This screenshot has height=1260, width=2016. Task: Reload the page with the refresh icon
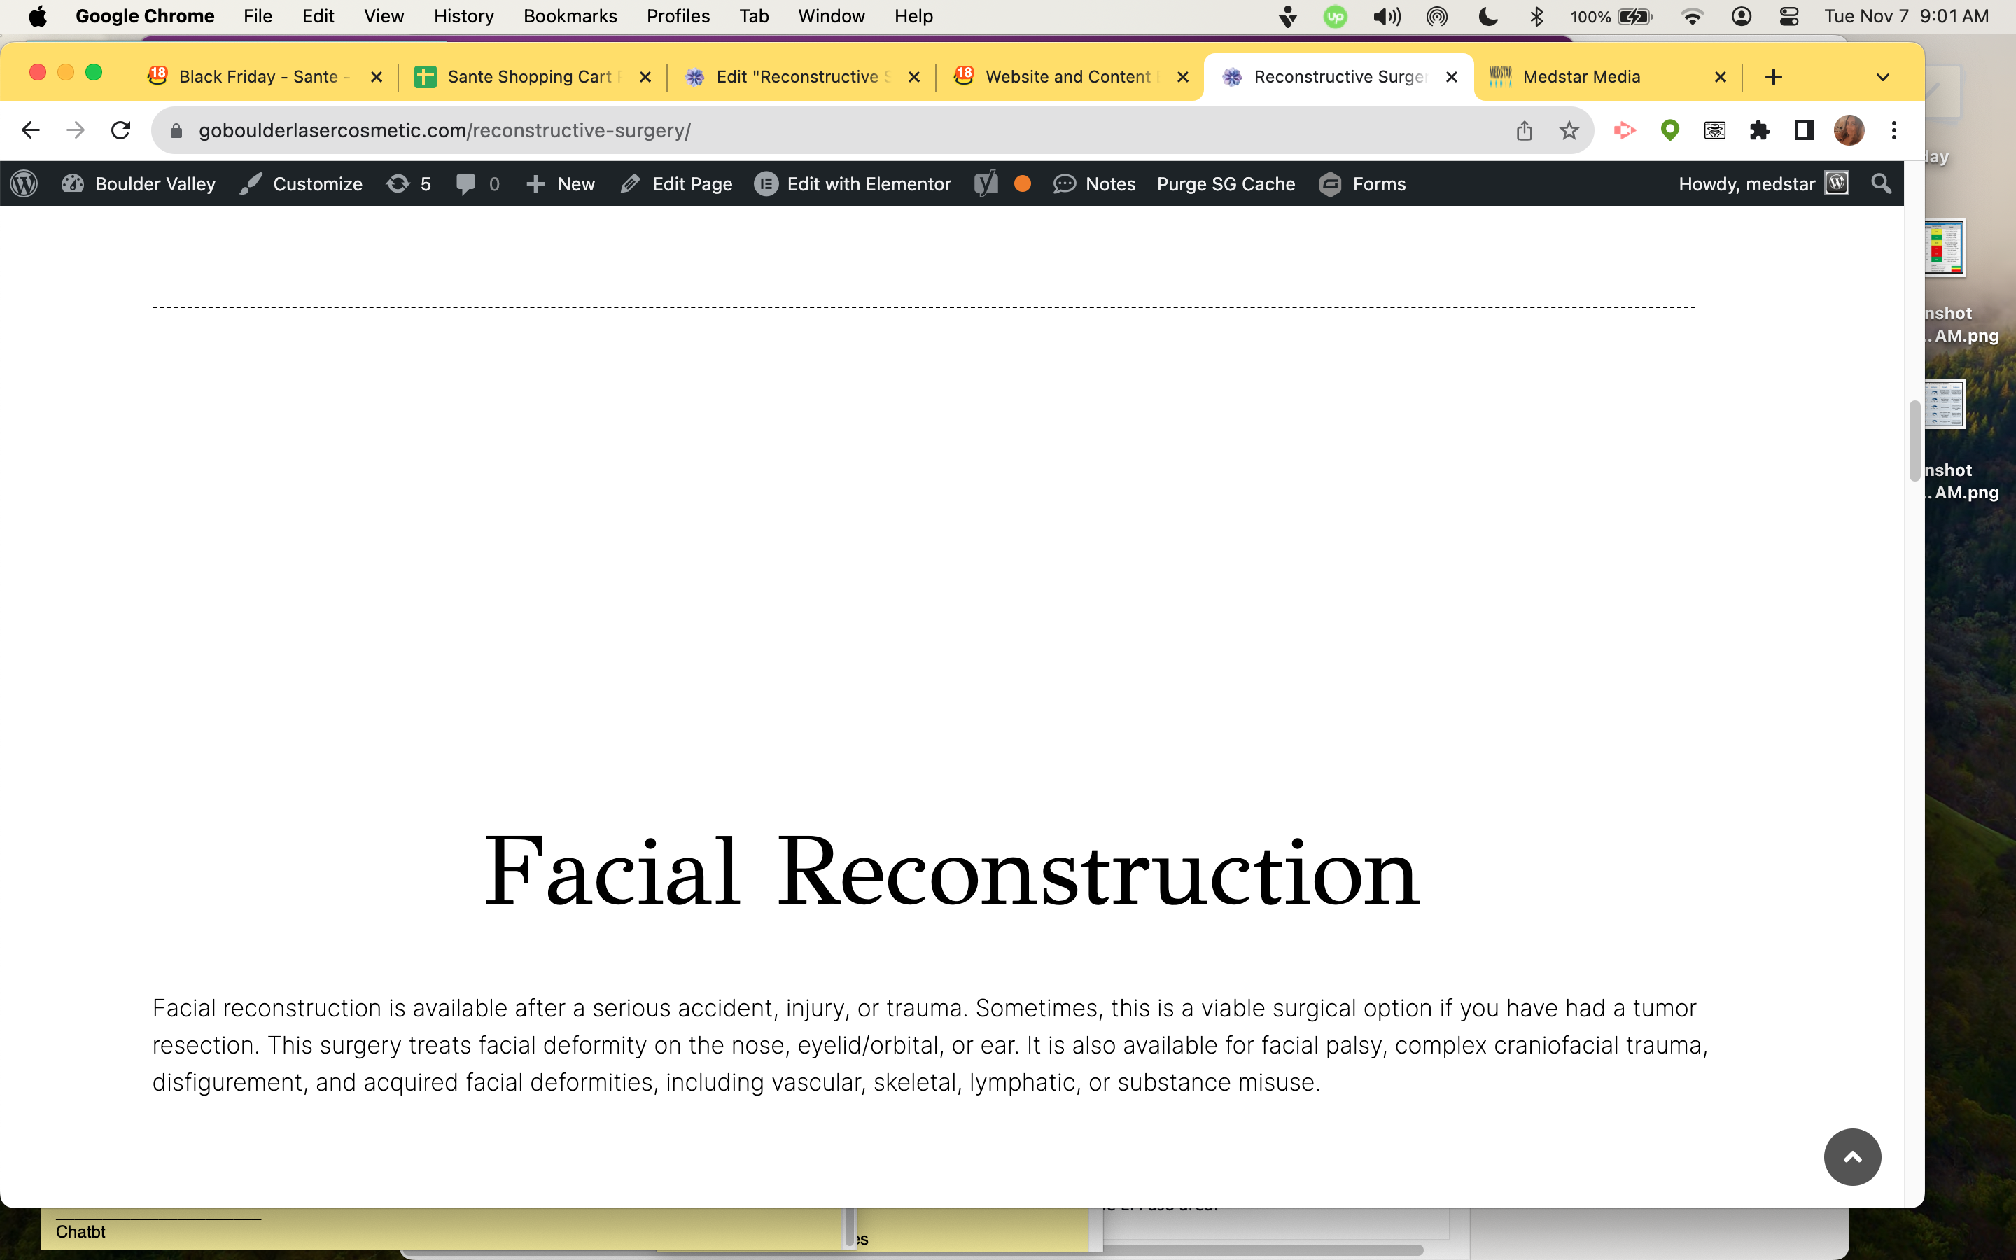coord(121,130)
